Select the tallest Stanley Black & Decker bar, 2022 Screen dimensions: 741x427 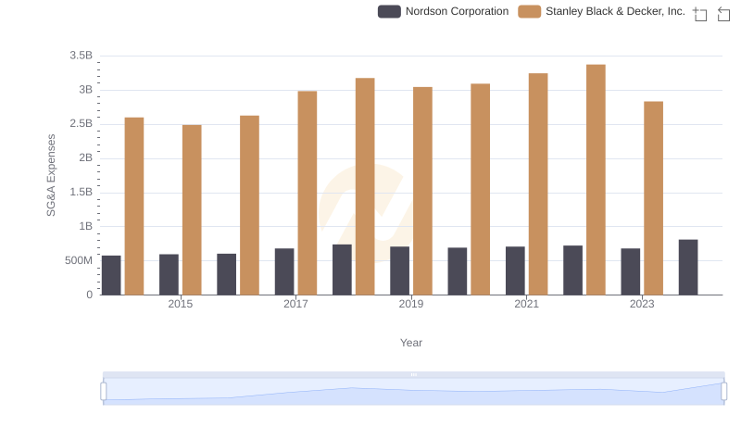pos(596,180)
